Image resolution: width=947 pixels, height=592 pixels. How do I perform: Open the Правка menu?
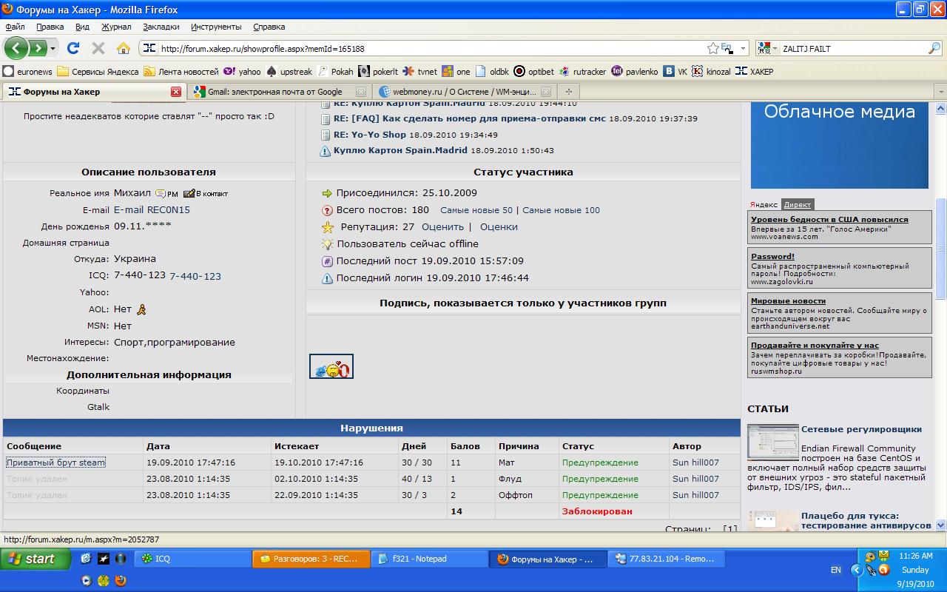[x=50, y=27]
